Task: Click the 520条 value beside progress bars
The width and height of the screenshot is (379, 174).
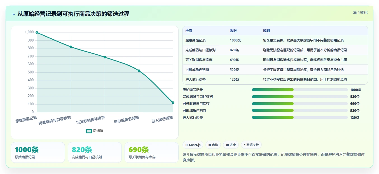Action: 355,111
